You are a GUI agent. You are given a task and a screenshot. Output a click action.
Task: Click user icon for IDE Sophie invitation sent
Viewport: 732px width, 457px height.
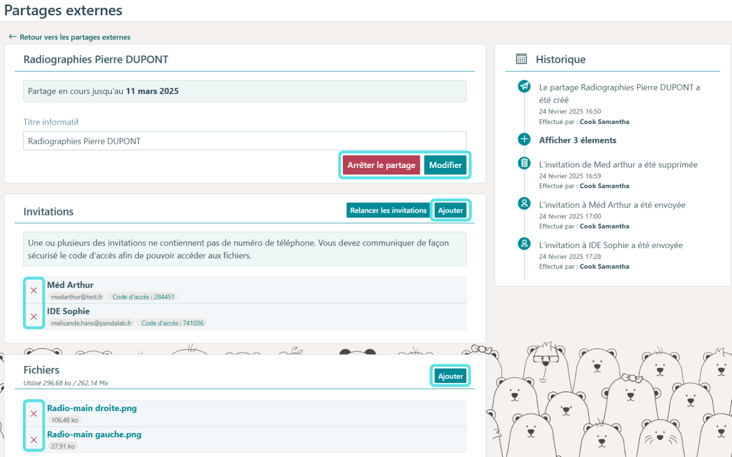[524, 243]
